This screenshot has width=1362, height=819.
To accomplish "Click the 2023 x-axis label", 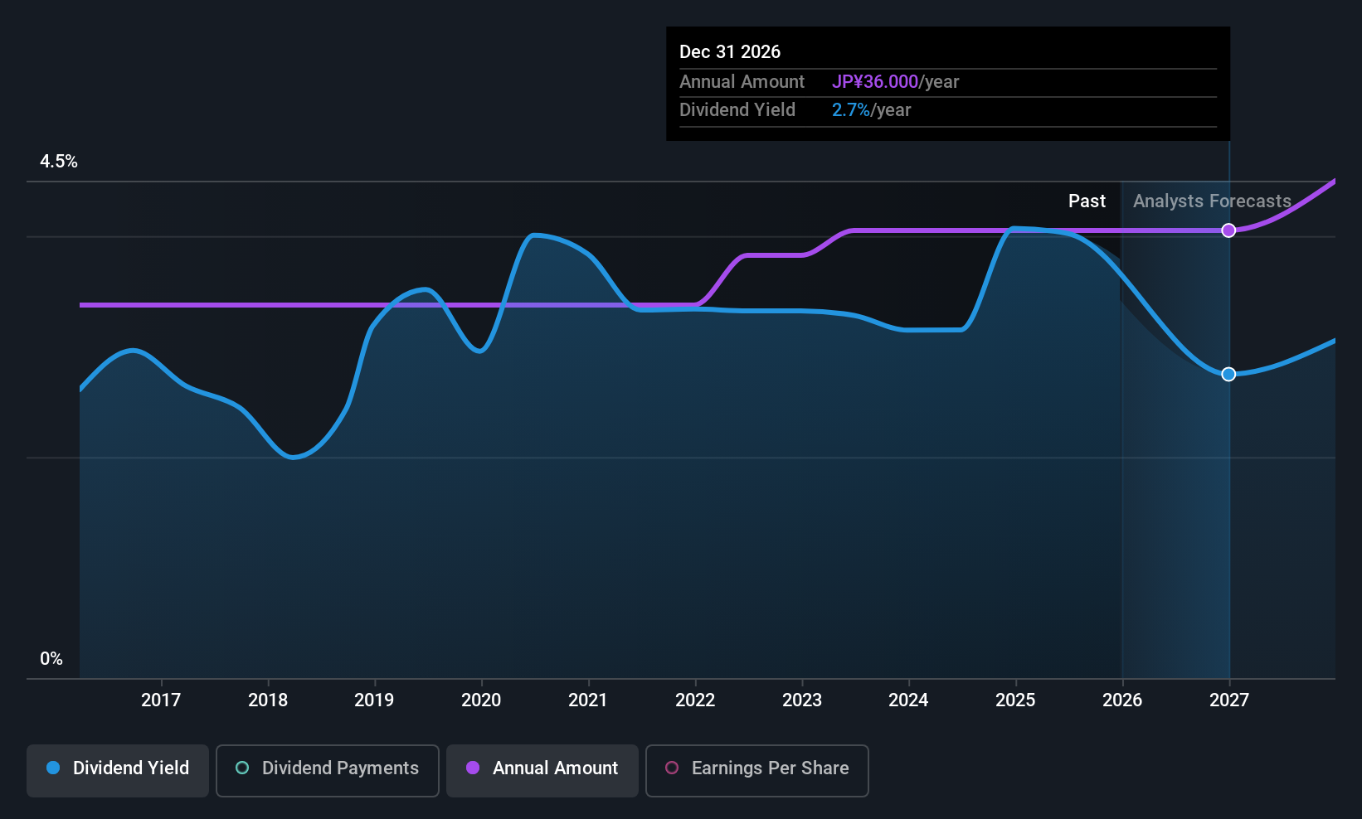I will coord(802,700).
